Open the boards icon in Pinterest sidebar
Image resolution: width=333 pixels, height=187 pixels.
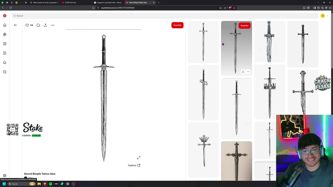click(x=5, y=44)
